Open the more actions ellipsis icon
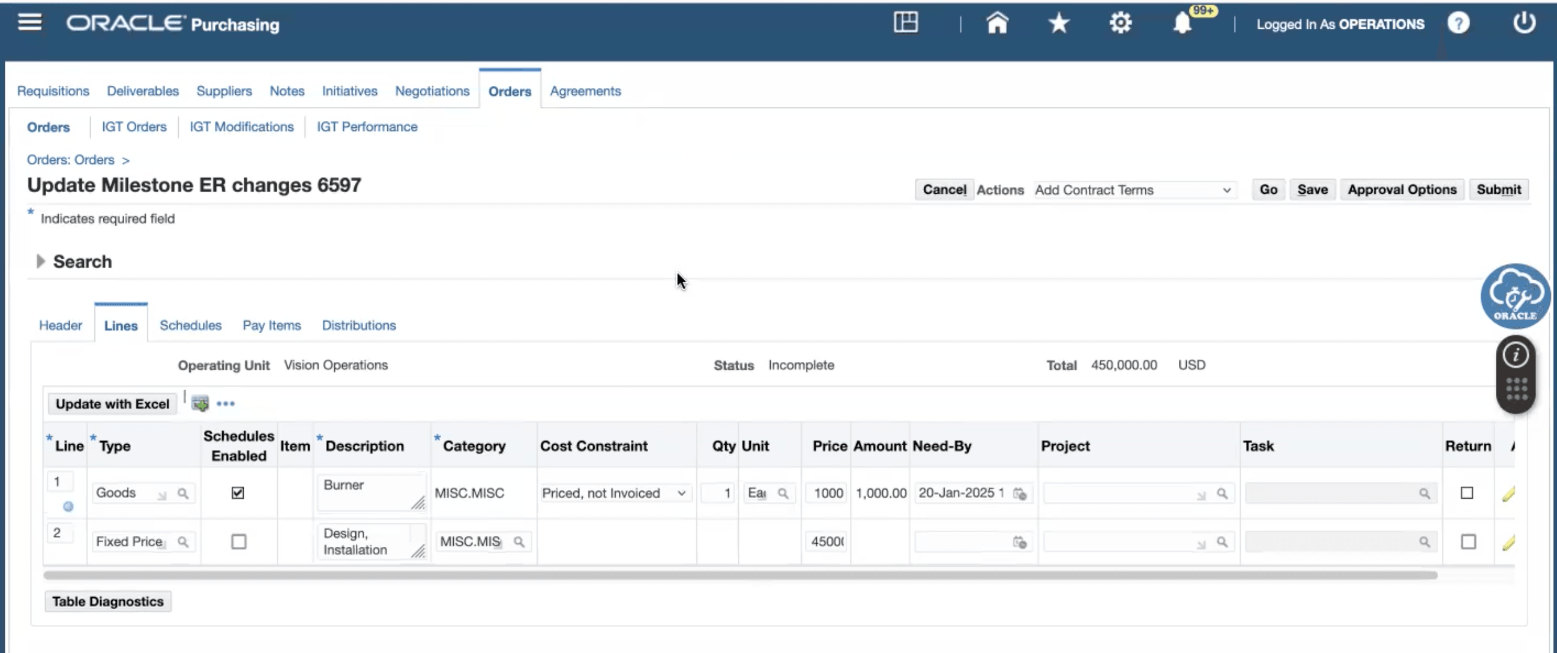 (227, 403)
